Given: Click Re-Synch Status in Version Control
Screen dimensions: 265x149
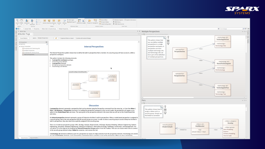Looking at the screenshot, I should (104, 22).
